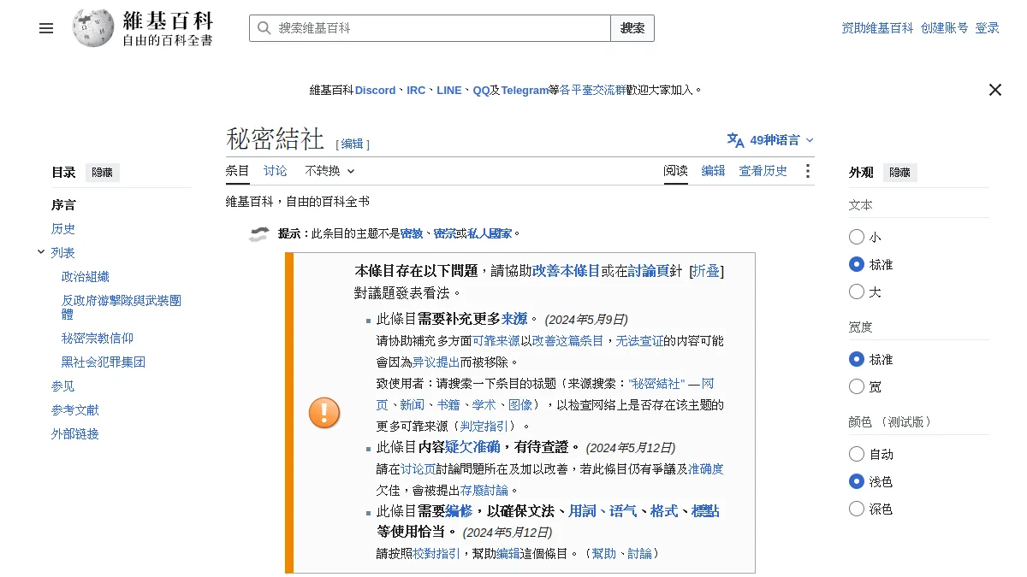Open the QQ link in banner
The width and height of the screenshot is (1027, 577).
[481, 90]
